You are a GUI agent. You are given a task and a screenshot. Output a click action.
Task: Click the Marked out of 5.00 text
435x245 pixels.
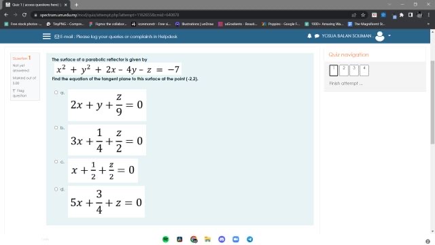coord(24,80)
